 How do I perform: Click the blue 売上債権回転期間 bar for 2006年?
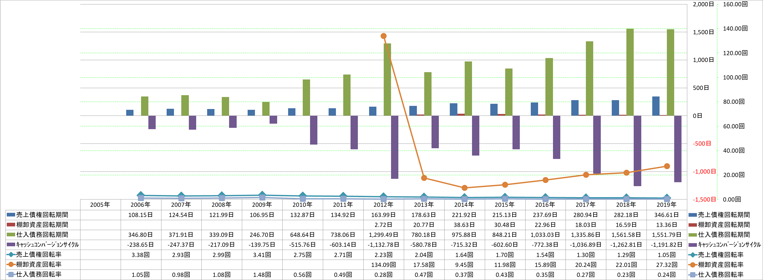click(130, 113)
